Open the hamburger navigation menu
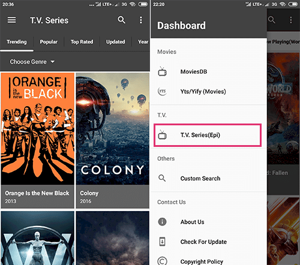 (11, 20)
